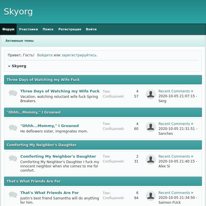
Task: Click Войти in the navigation bar
Action: tap(91, 29)
